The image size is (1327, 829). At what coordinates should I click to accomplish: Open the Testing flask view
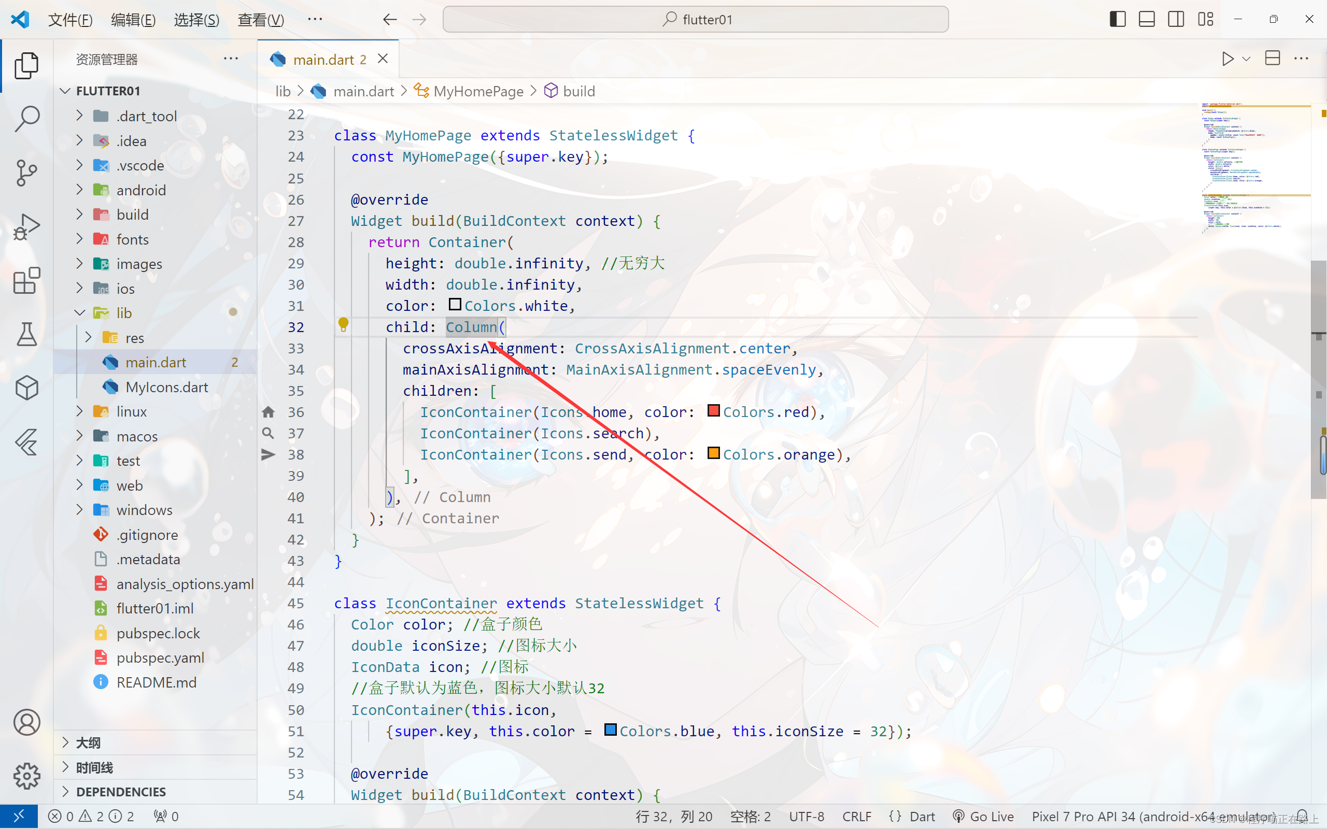(26, 335)
